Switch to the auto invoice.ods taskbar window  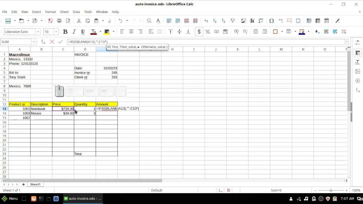click(x=82, y=199)
